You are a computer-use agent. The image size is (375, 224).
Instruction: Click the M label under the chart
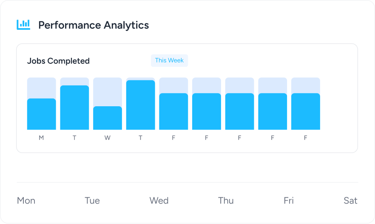(x=41, y=138)
